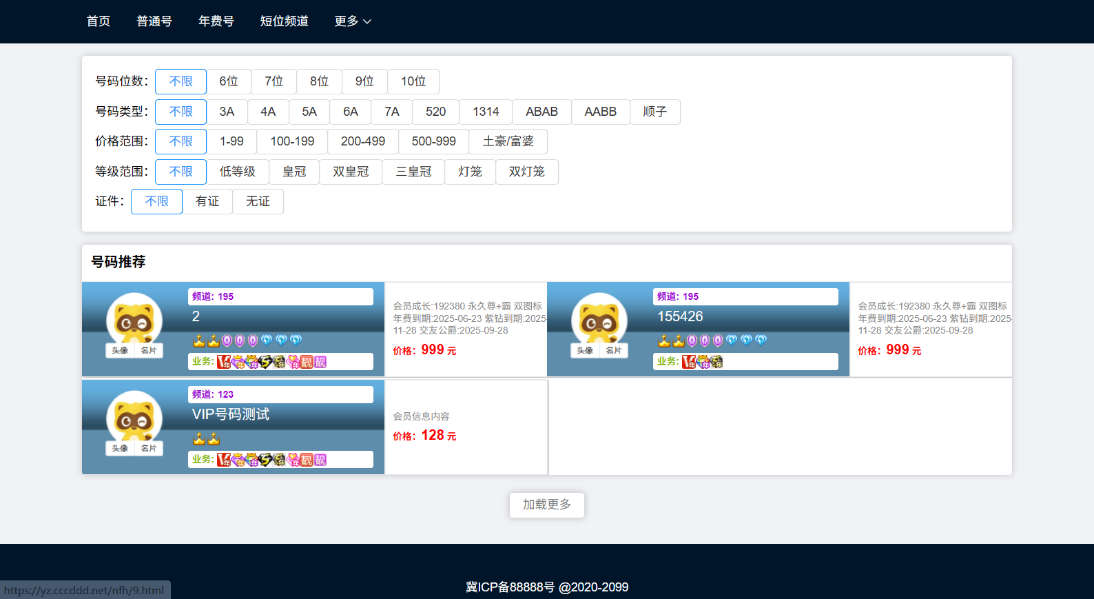Click the purple 靓 badge on listing 2
The image size is (1094, 599).
320,362
